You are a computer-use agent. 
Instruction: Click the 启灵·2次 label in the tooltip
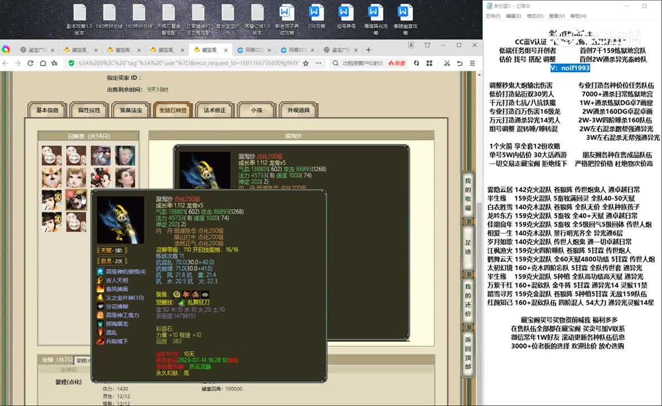[x=112, y=261]
